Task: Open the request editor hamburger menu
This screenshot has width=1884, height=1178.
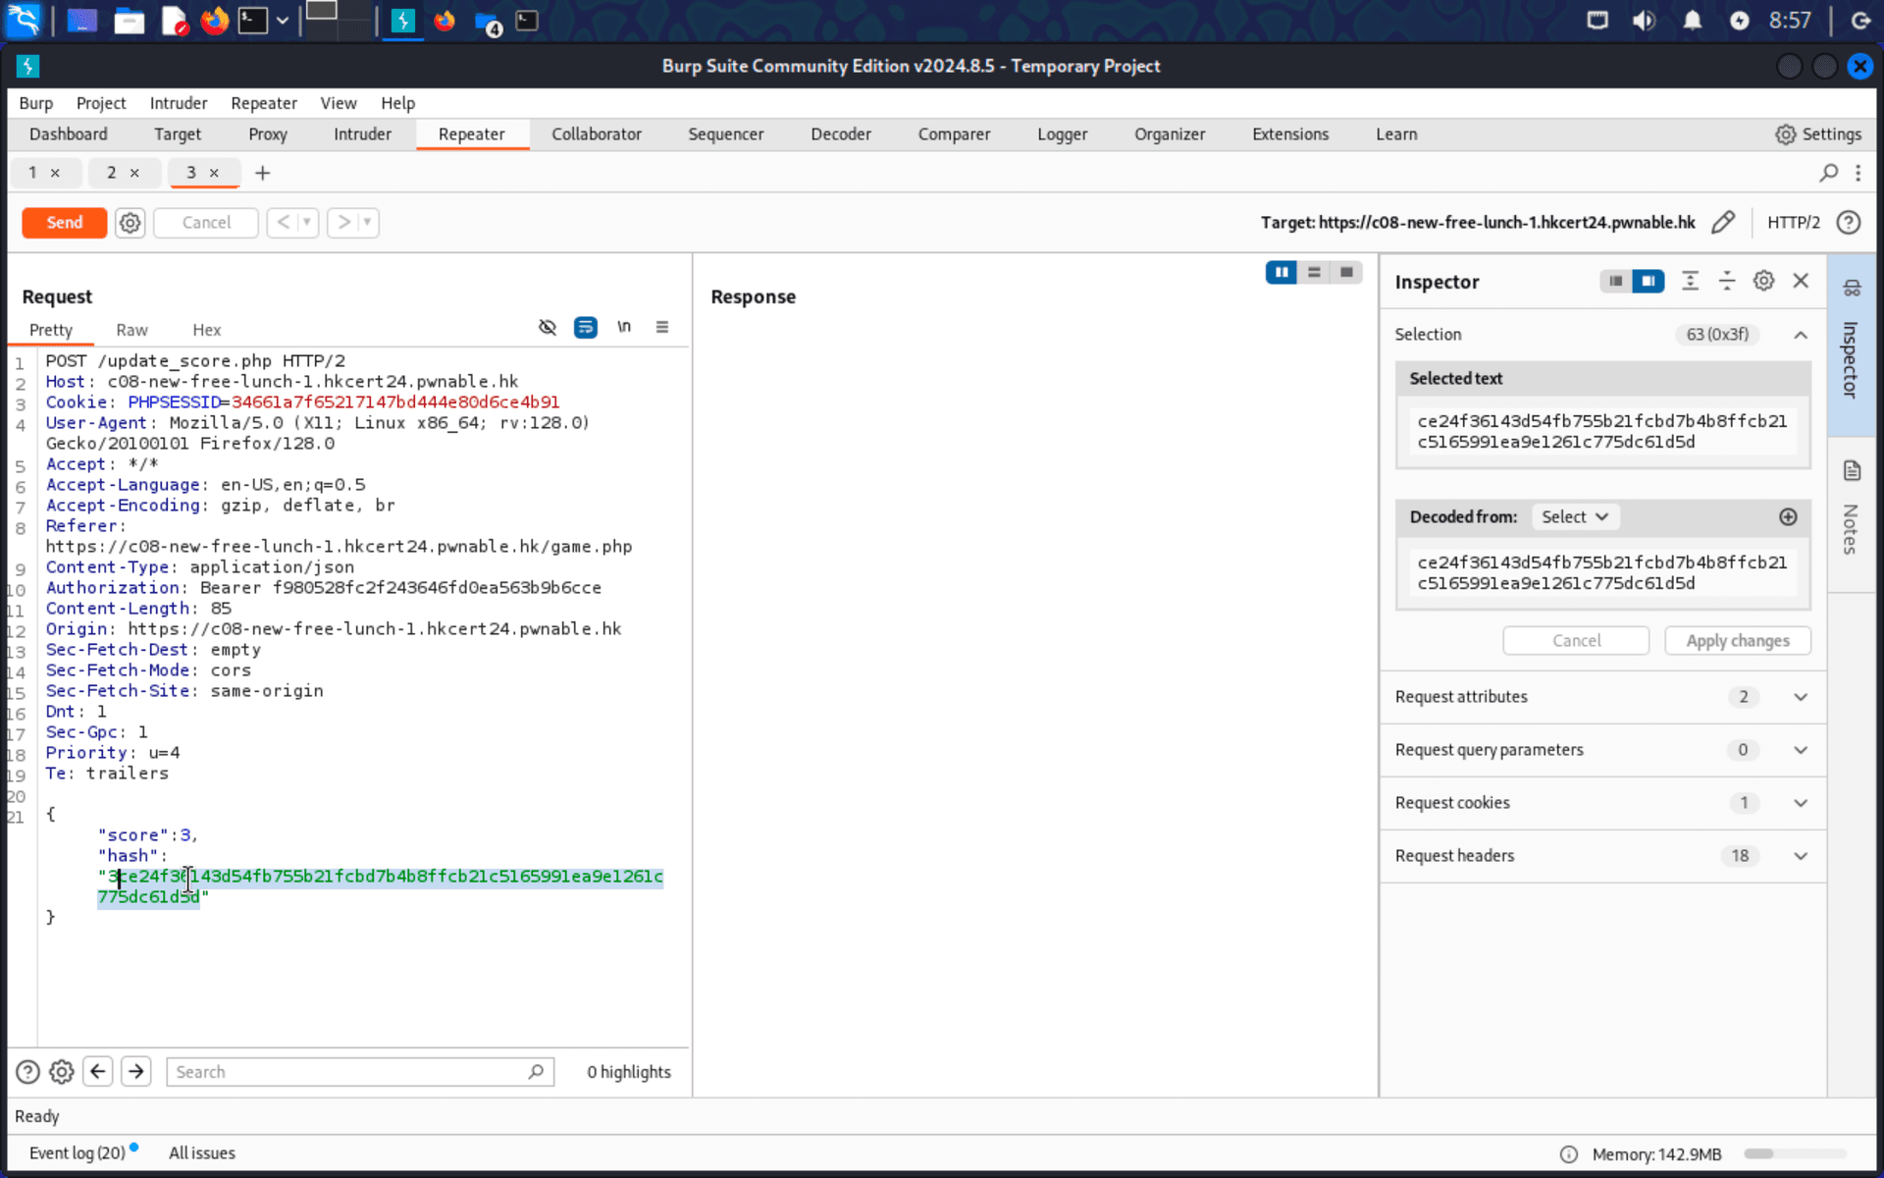Action: 662,327
